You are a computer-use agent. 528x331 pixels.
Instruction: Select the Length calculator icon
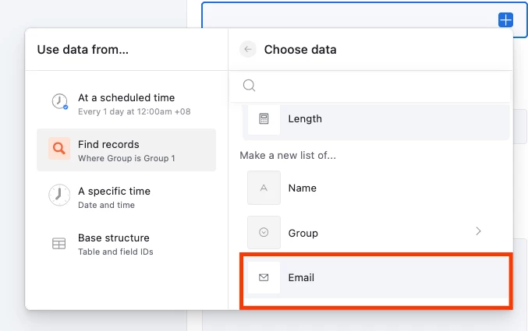(264, 118)
